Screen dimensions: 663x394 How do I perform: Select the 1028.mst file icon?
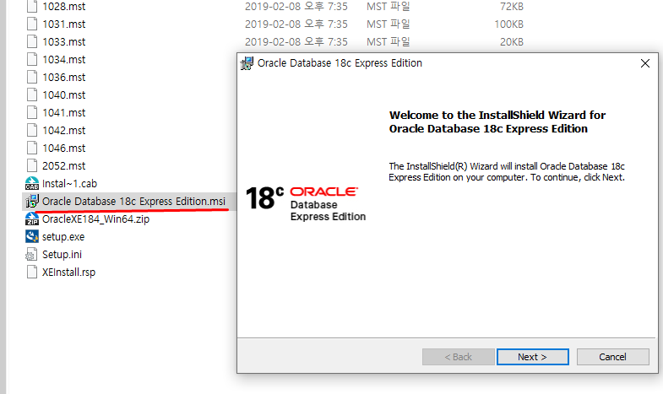pyautogui.click(x=32, y=7)
